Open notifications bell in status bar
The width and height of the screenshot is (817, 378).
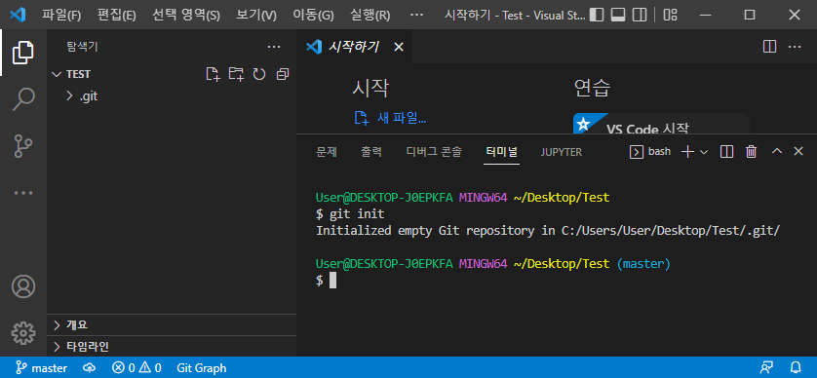[796, 368]
